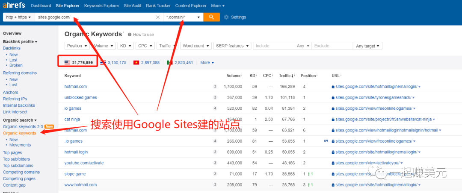
Task: Open Rank Tracker in top navigation
Action: 158,6
